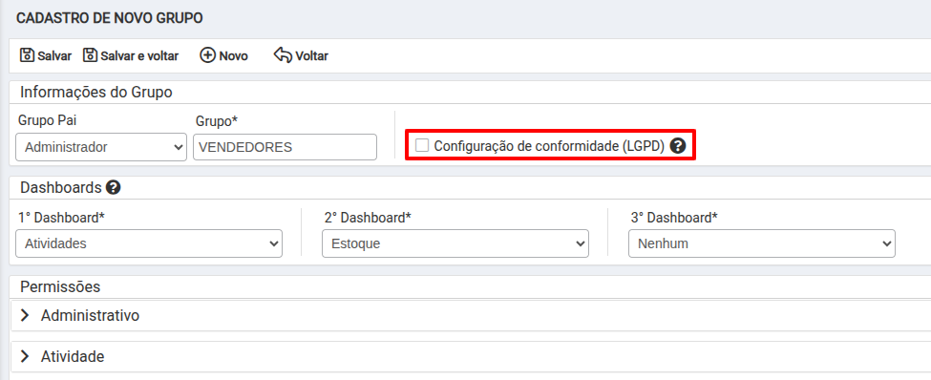Open the 2° Dashboard Estoque dropdown
The height and width of the screenshot is (380, 931).
[455, 243]
